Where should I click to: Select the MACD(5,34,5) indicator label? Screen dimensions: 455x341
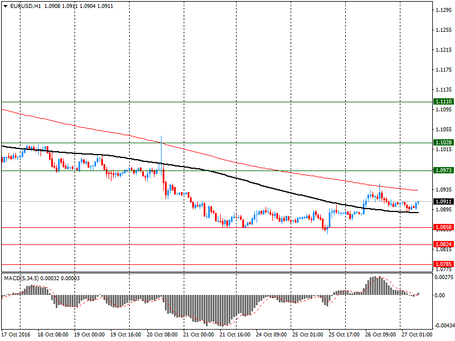tap(21, 278)
